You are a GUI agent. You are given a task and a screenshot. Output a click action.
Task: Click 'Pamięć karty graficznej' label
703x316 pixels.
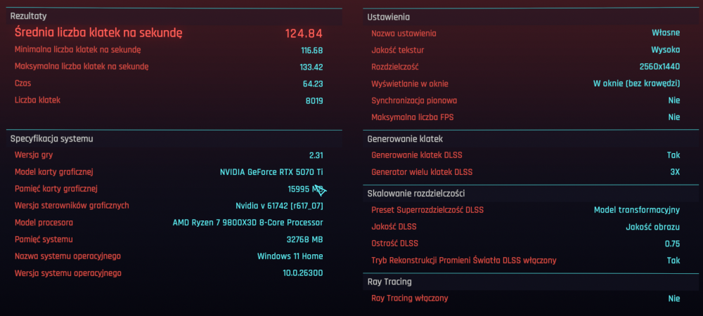click(x=56, y=188)
